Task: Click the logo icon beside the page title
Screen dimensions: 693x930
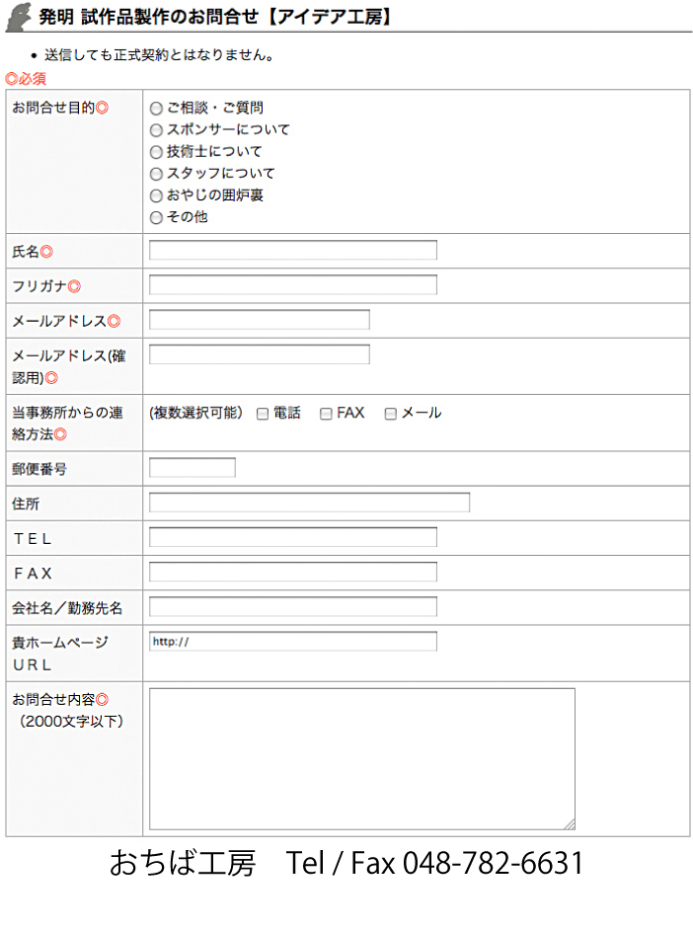Action: point(20,16)
